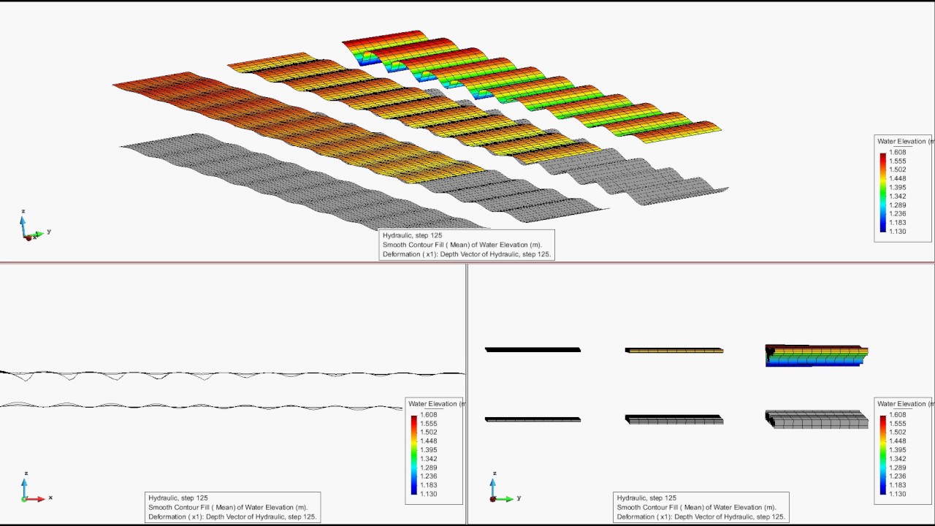
Task: Click legend value 1.502 in perspective view
Action: pos(897,170)
